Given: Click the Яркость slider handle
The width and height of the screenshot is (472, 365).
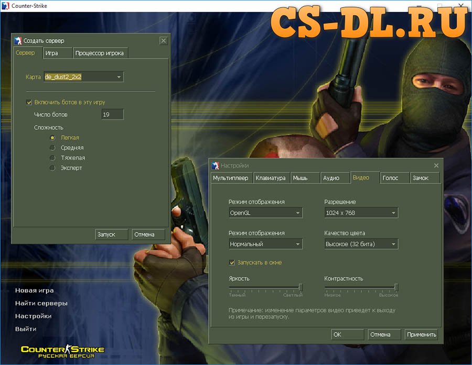Looking at the screenshot, I should pyautogui.click(x=300, y=287).
